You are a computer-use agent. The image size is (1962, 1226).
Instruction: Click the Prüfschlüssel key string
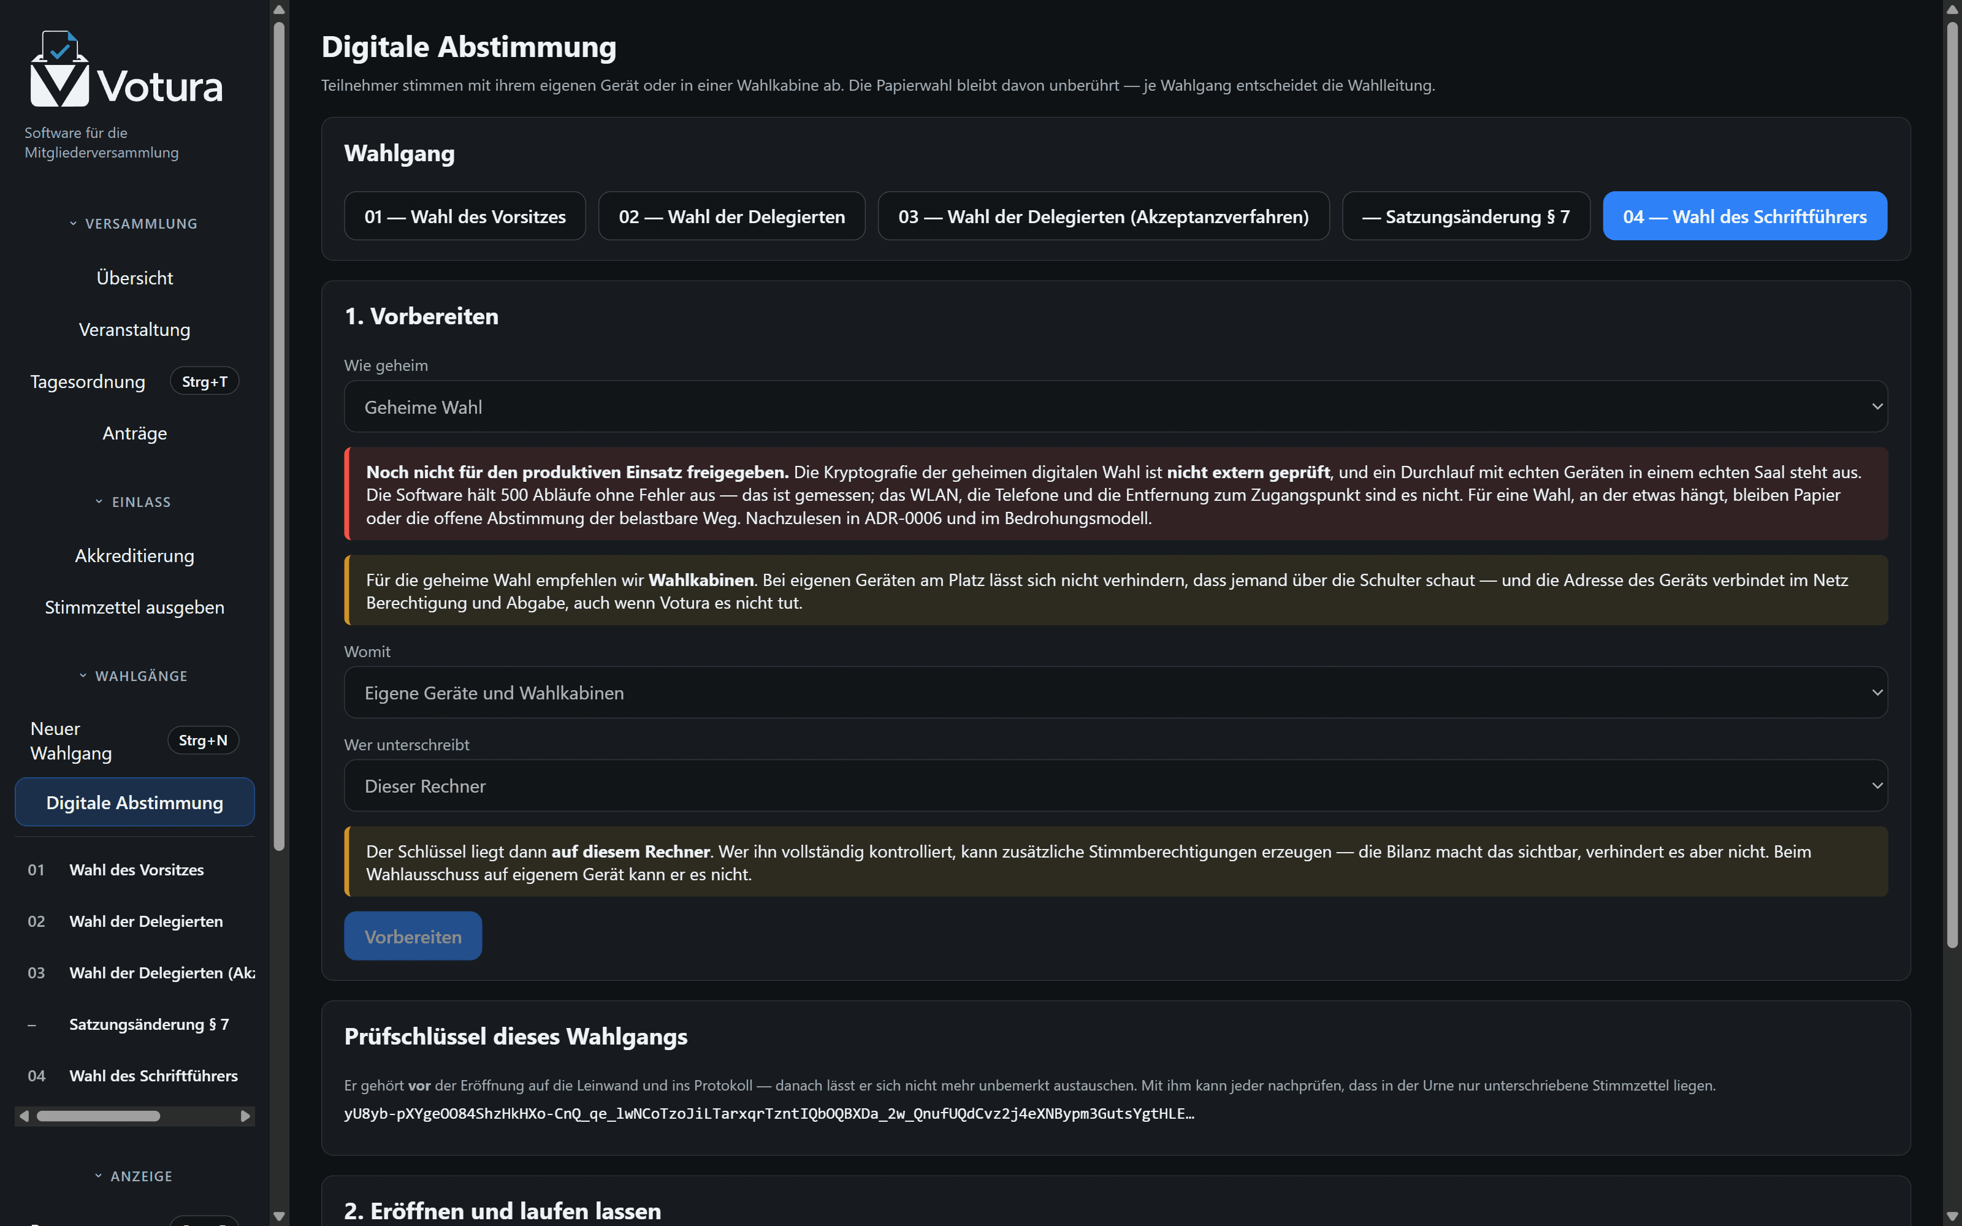pyautogui.click(x=769, y=1113)
